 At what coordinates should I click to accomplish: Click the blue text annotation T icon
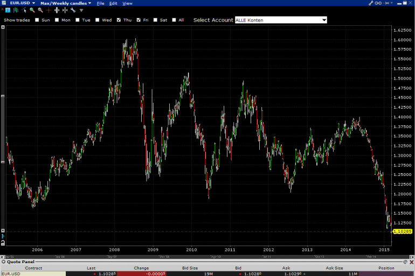pyautogui.click(x=8, y=10)
